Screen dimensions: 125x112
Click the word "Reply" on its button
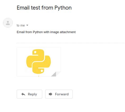coord(32,94)
